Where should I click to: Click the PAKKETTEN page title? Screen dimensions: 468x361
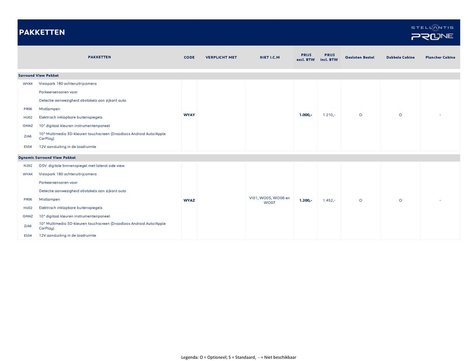pyautogui.click(x=42, y=32)
